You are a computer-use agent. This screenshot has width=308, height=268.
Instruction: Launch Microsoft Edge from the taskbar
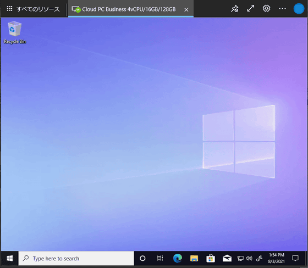point(177,258)
